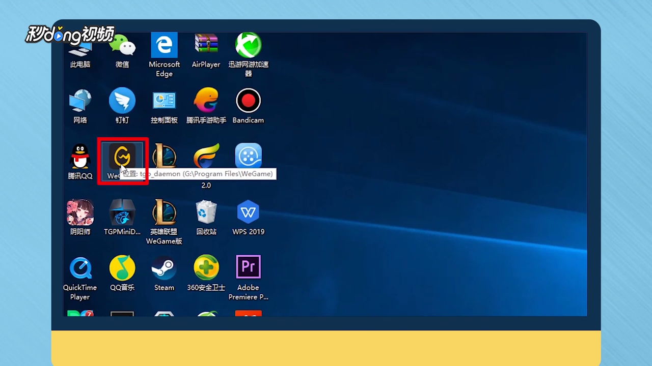
Task: Select the QQ音乐 music icon
Action: (x=122, y=268)
